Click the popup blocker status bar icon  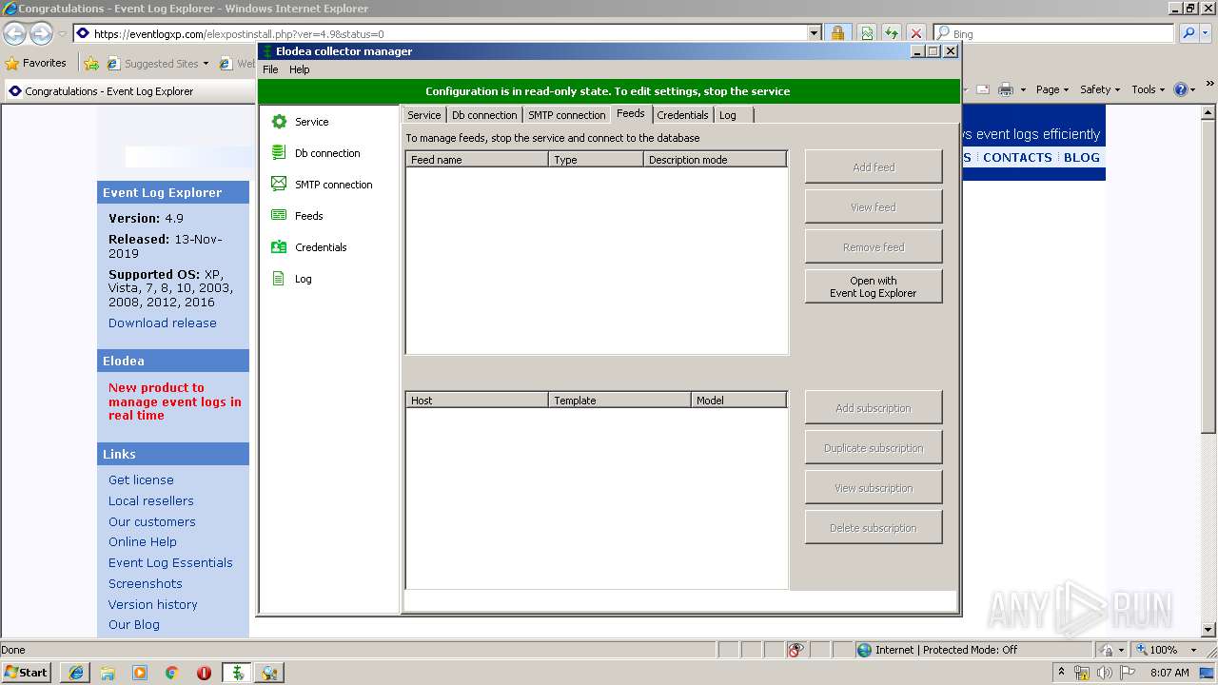(796, 650)
